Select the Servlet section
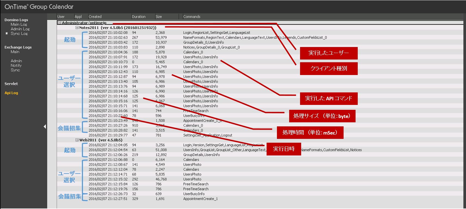The image size is (466, 209). (11, 84)
